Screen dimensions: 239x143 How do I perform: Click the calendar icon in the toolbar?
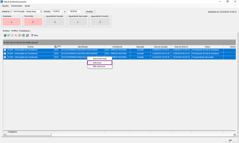(20, 36)
